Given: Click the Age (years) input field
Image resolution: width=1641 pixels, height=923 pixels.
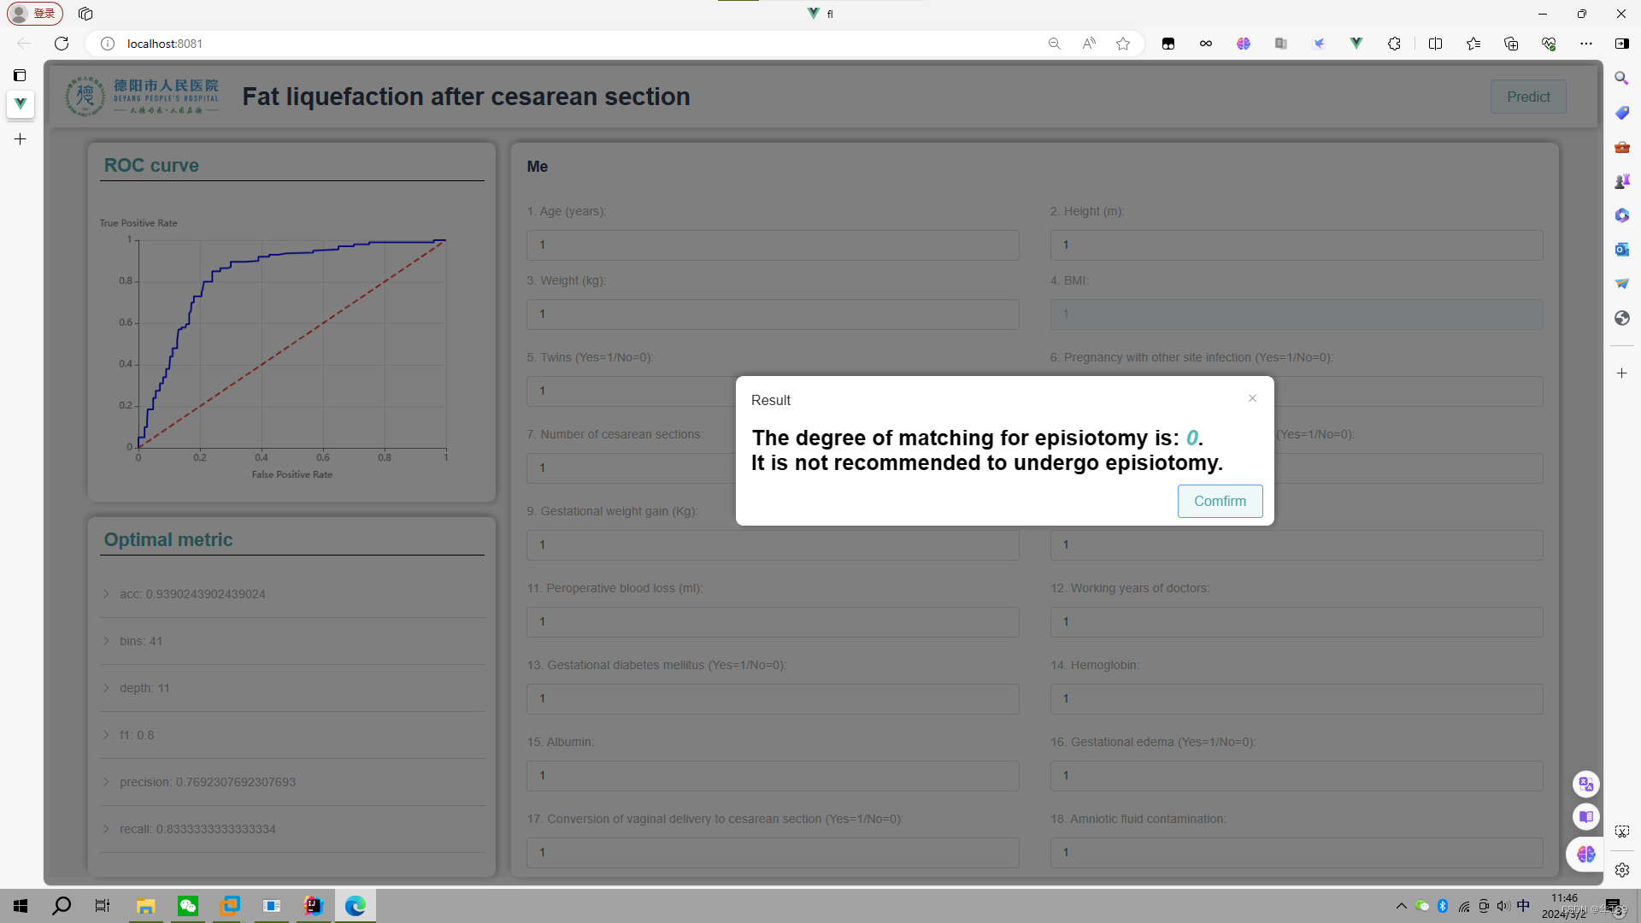Looking at the screenshot, I should pyautogui.click(x=772, y=245).
